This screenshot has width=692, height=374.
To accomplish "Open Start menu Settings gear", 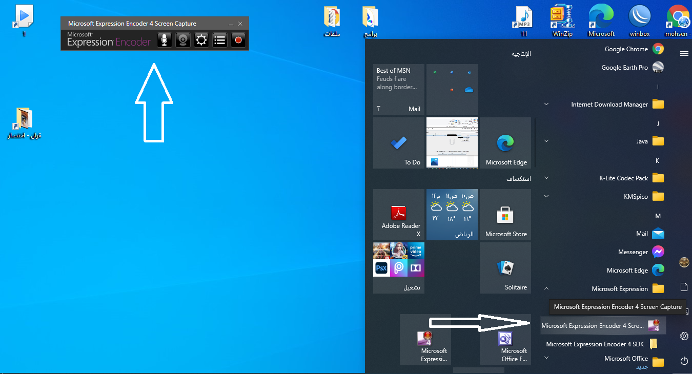I will 684,336.
